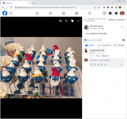This screenshot has width=127, height=119.
Task: Like Souhaila Ben Dhief's comment
Action: 98,56
